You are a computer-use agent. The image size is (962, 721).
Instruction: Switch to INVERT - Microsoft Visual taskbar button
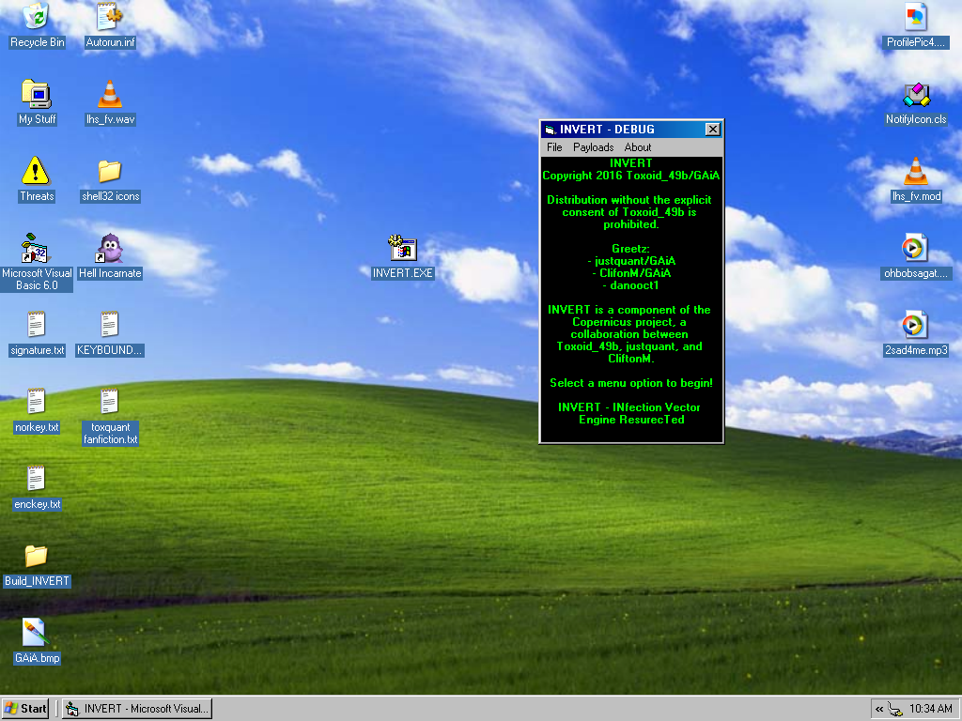click(137, 709)
